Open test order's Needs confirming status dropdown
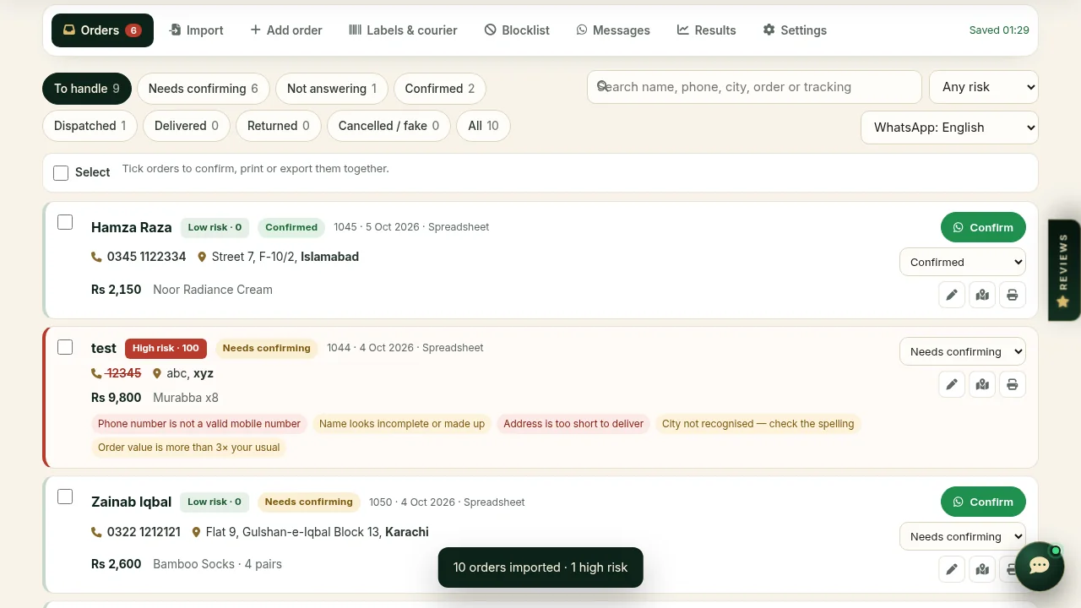This screenshot has height=608, width=1081. coord(963,351)
